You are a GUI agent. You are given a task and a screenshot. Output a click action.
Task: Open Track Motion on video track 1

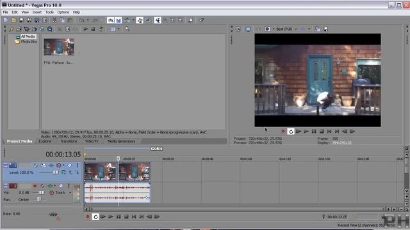point(43,165)
